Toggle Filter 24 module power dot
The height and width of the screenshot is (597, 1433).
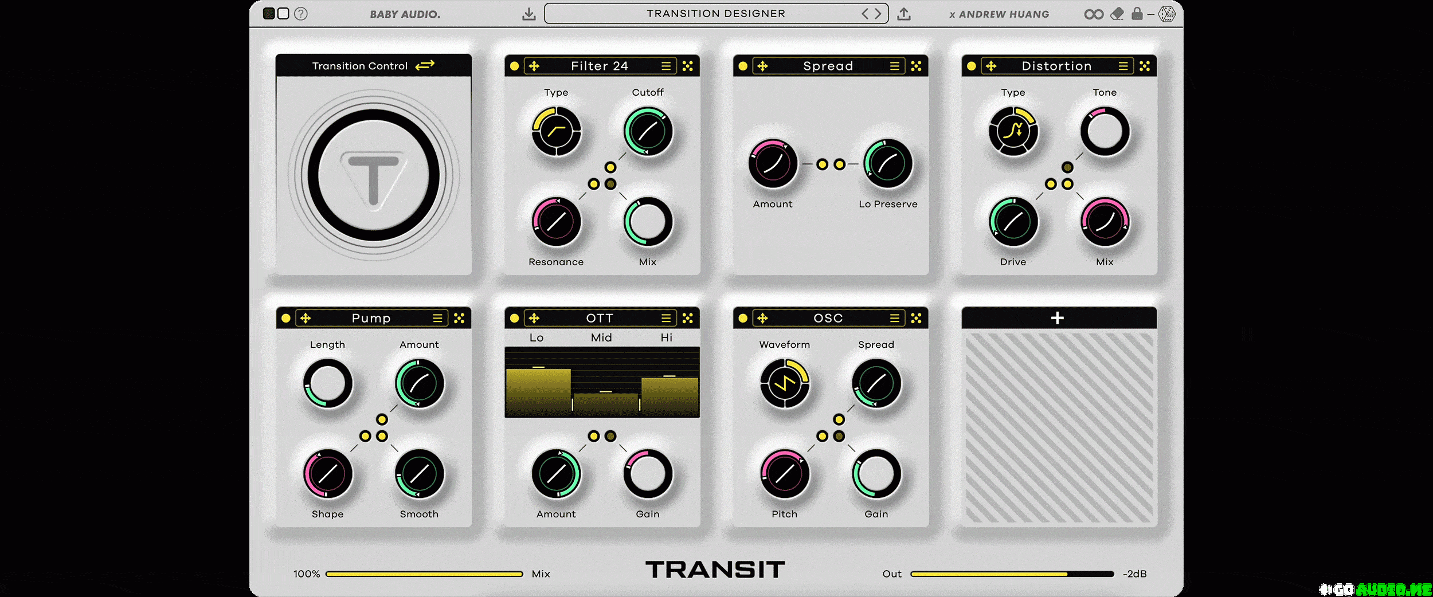515,66
